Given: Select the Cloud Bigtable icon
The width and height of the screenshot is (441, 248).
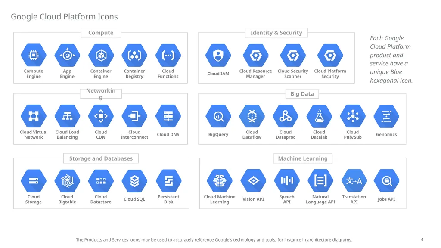Looking at the screenshot, I should point(67,181).
